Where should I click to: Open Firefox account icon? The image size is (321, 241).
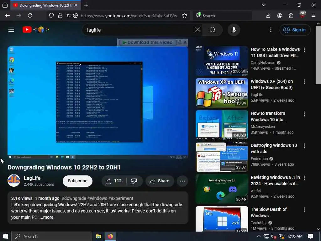click(x=280, y=16)
